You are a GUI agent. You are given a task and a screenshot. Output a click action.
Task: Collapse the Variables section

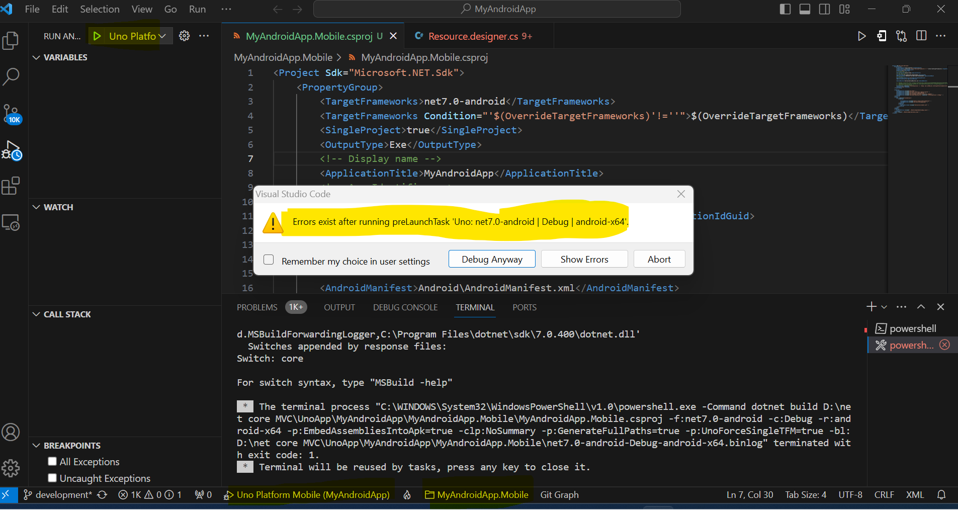point(36,57)
